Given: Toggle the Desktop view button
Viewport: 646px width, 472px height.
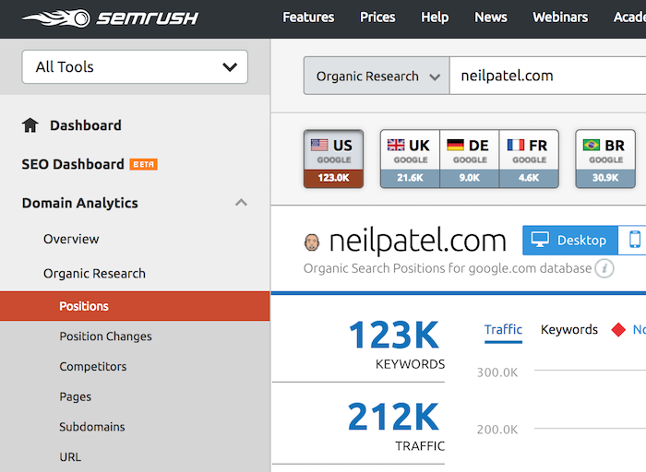Looking at the screenshot, I should pos(570,240).
